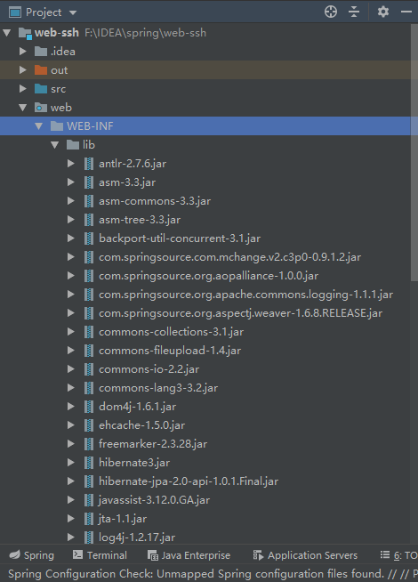Collapse the web-ssh project root node
Image resolution: width=418 pixels, height=582 pixels.
[x=7, y=33]
